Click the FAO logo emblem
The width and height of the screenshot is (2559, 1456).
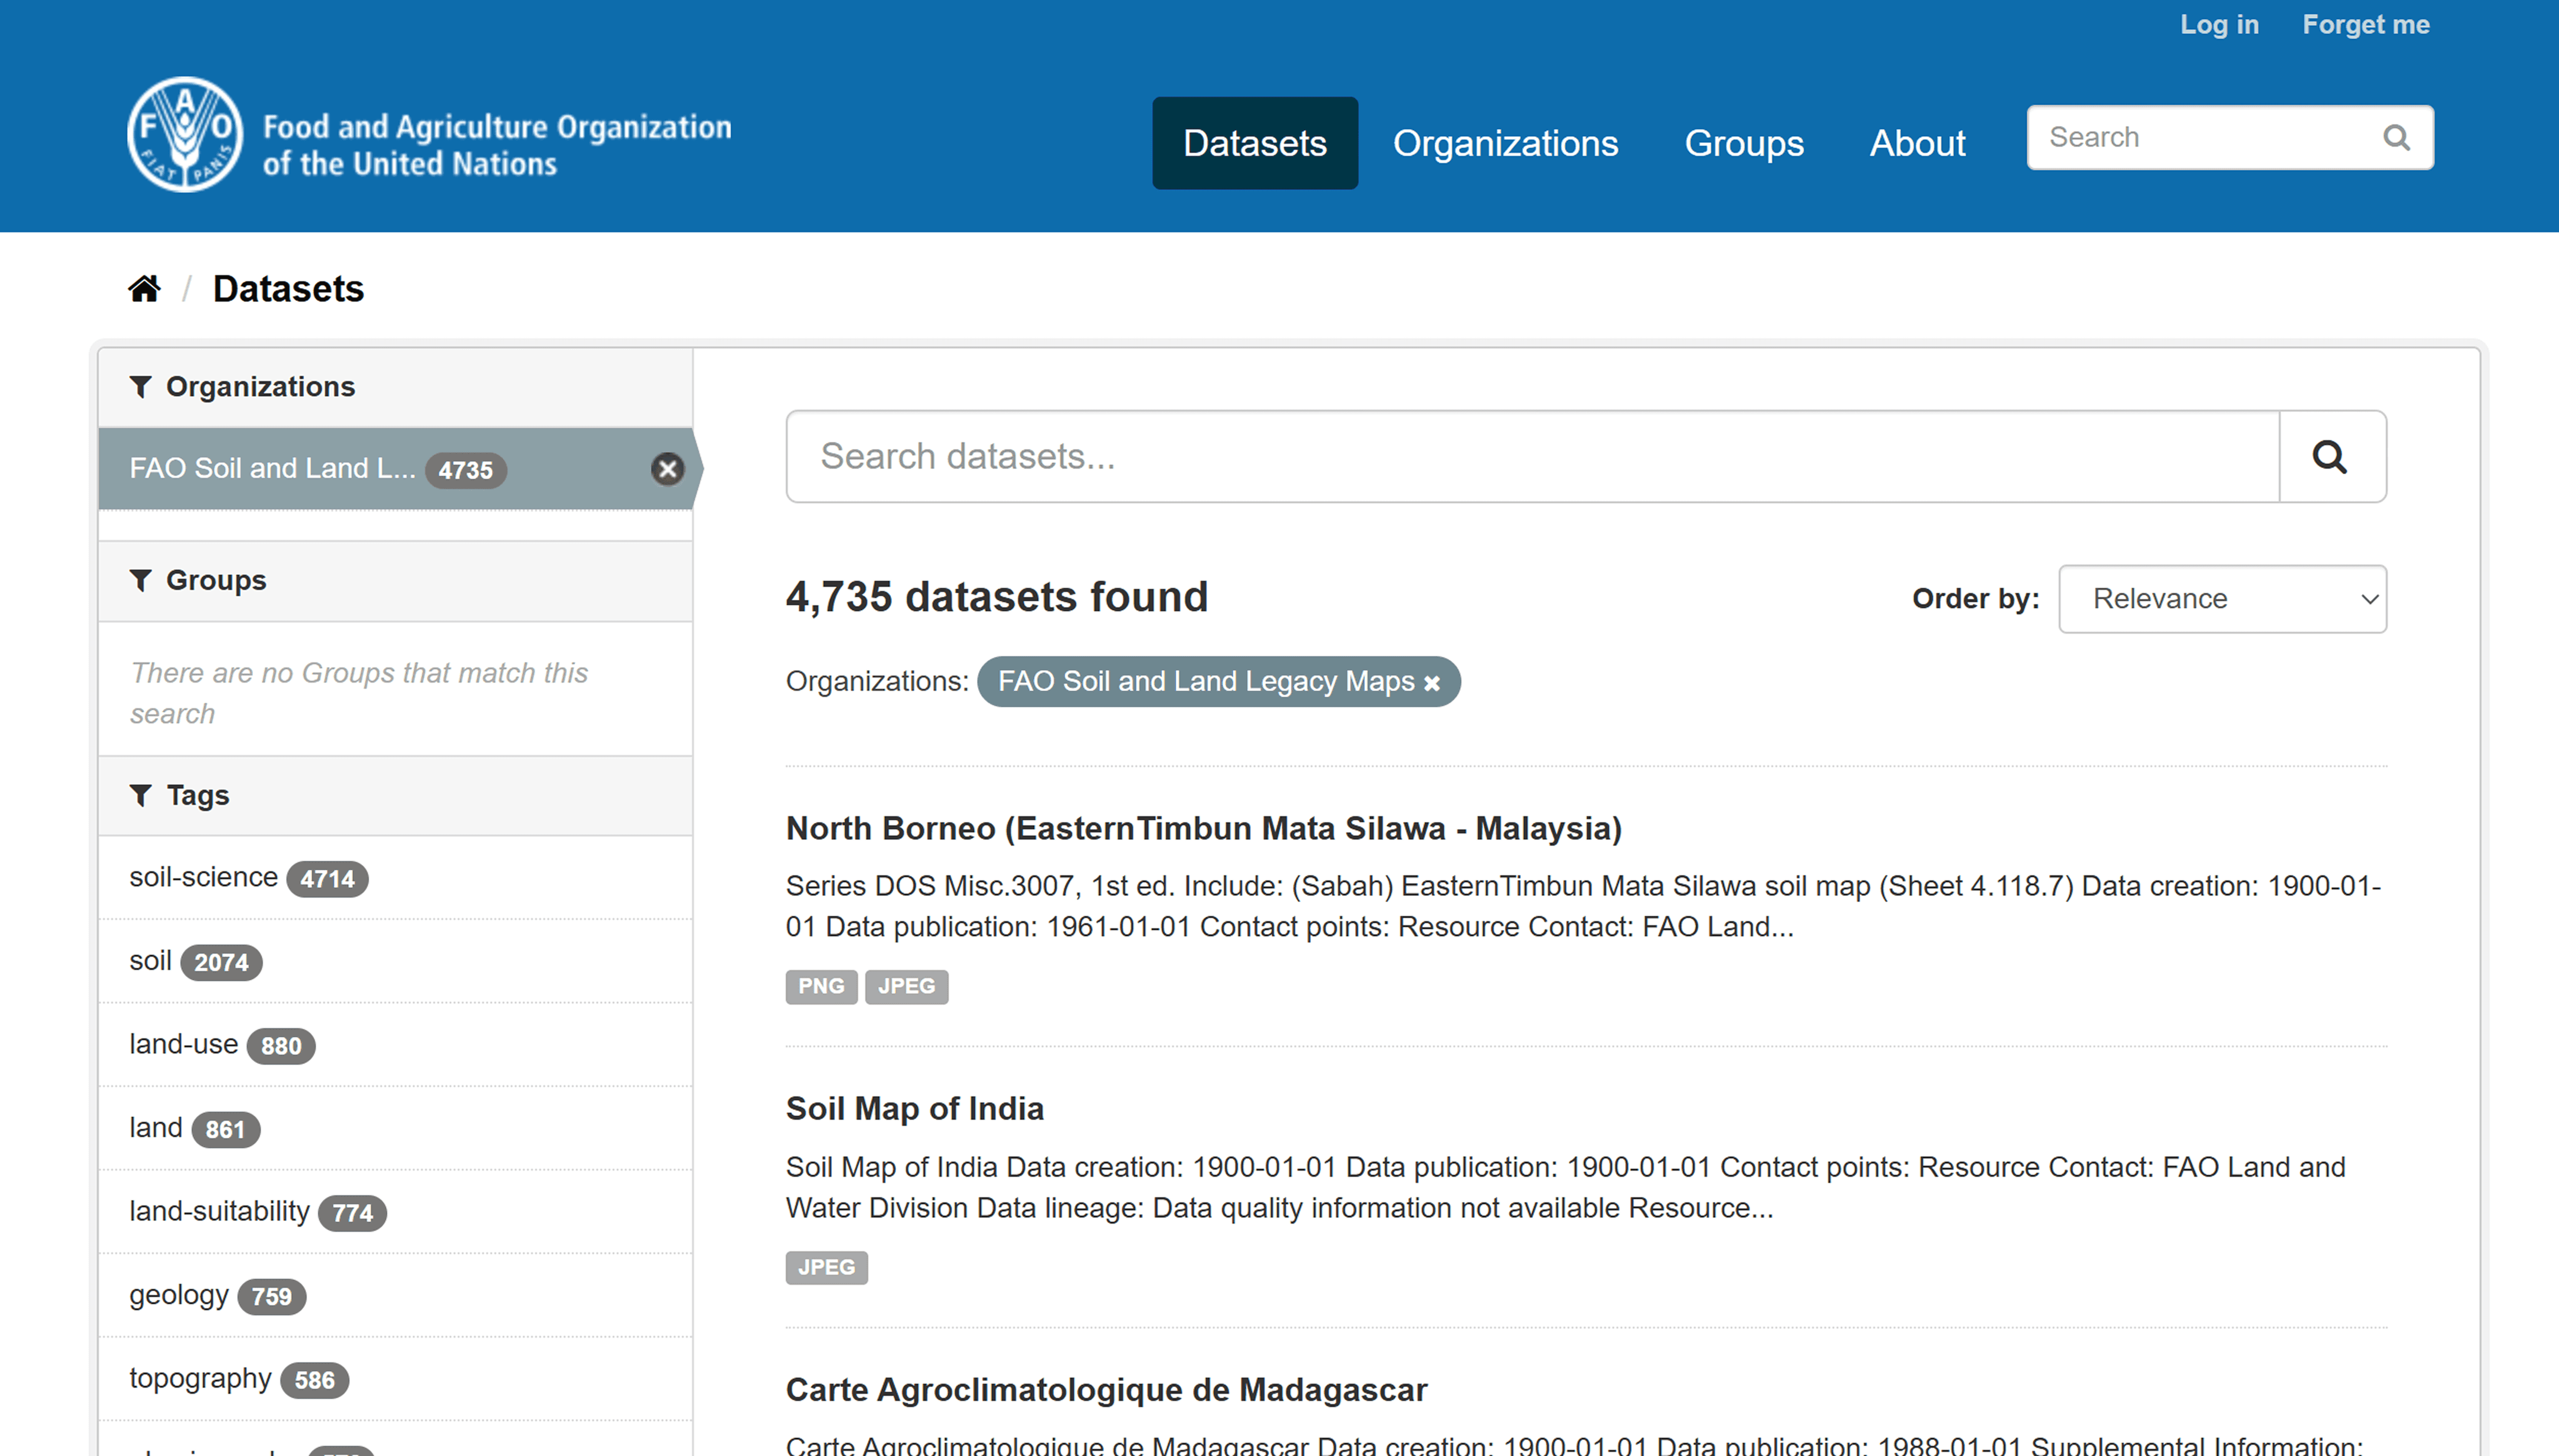click(x=185, y=135)
